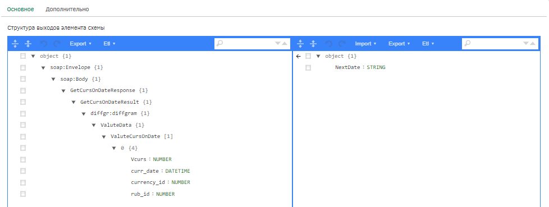The width and height of the screenshot is (549, 207).
Task: Tick checkbox for ValuteCursOnDate row
Action: (x=23, y=136)
